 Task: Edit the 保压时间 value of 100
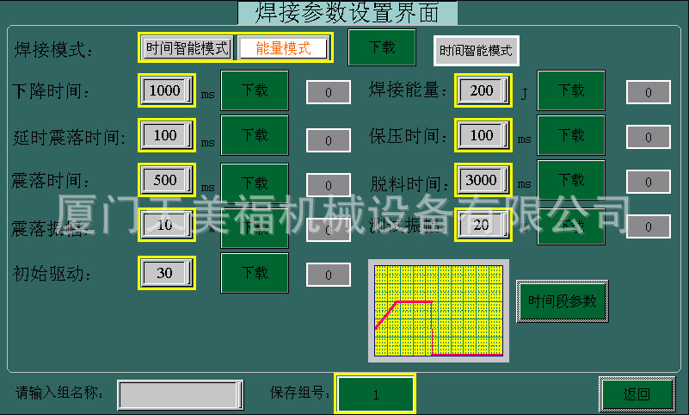[483, 135]
